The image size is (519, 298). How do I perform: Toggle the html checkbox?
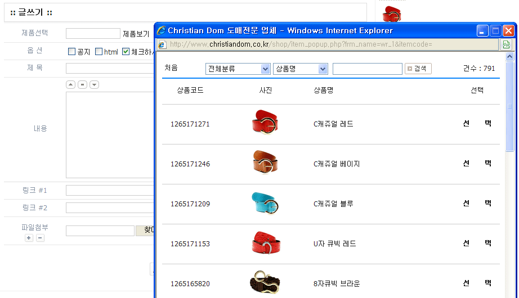tap(99, 52)
